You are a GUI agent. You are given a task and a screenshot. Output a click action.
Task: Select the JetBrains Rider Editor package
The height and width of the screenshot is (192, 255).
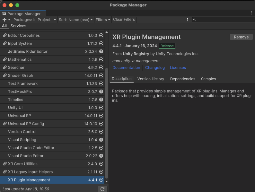(52, 51)
